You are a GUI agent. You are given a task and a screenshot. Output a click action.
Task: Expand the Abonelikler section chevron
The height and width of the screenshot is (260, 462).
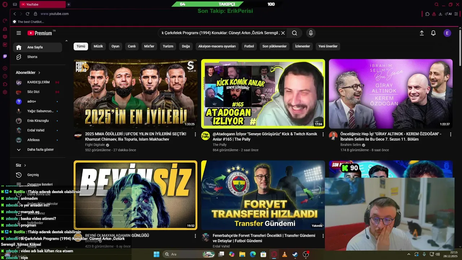39,73
